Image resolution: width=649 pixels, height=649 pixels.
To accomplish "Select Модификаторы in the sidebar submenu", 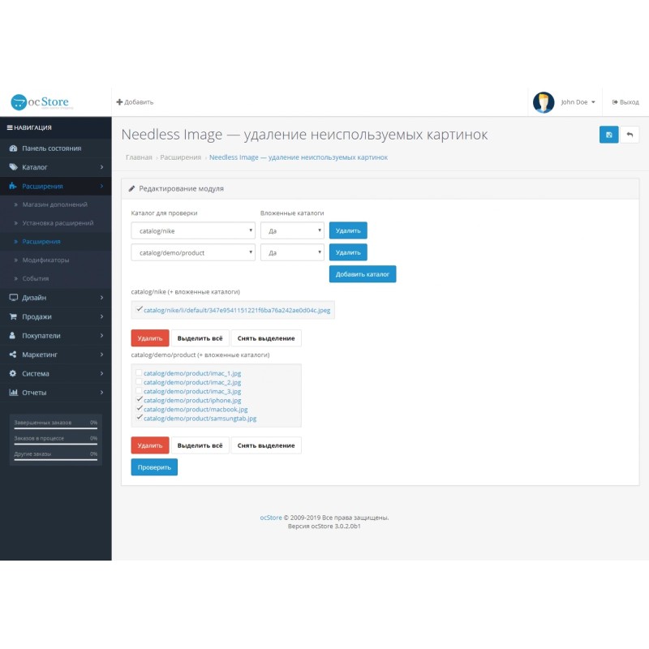I will (45, 260).
